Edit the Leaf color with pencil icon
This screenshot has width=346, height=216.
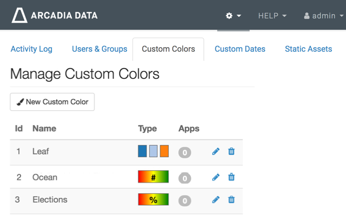(x=216, y=151)
